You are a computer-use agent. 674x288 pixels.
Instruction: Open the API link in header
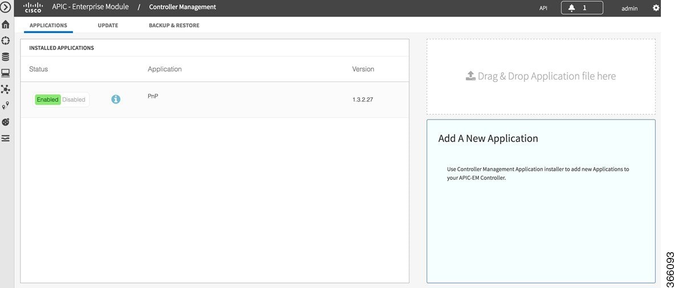coord(543,8)
